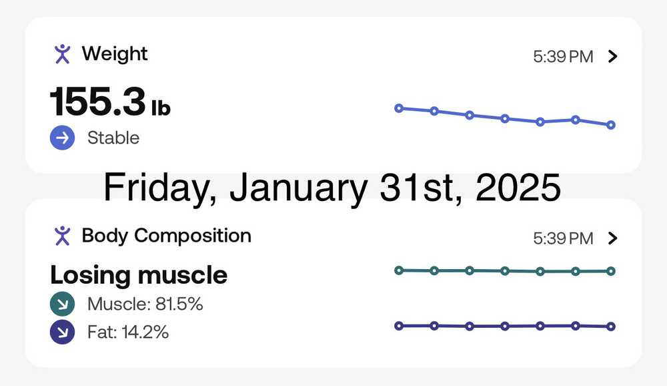667x386 pixels.
Task: Click the Weight card person icon
Action: tap(62, 54)
